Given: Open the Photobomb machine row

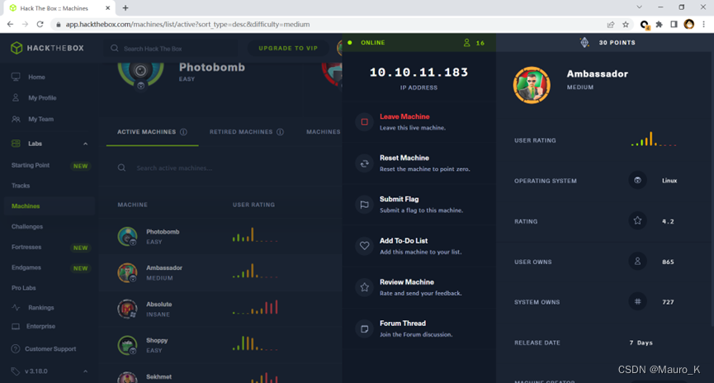Looking at the screenshot, I should click(x=220, y=236).
